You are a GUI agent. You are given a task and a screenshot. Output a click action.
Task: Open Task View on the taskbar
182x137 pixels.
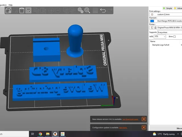[33, 134]
